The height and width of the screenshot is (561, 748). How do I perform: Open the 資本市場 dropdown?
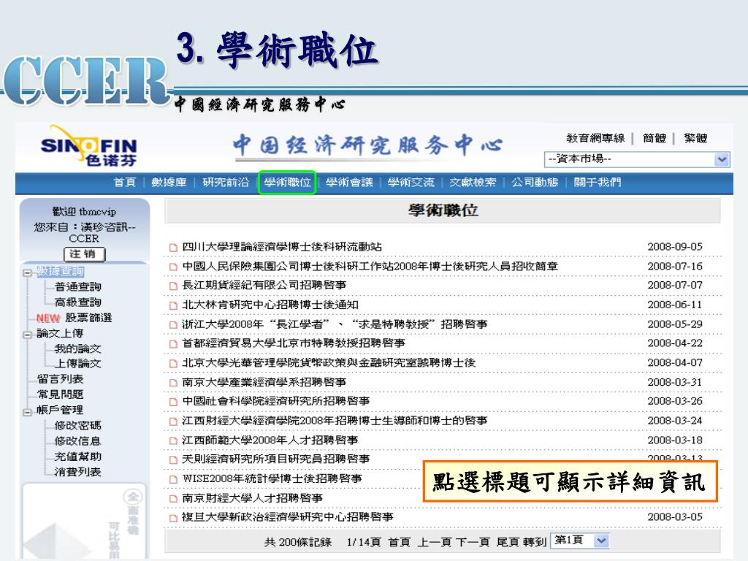637,159
